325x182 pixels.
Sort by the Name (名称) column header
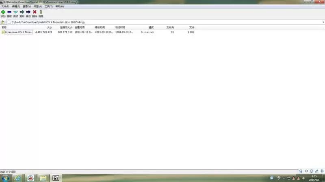point(4,27)
